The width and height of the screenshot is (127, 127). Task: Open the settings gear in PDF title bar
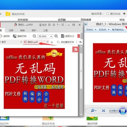(x=54, y=25)
